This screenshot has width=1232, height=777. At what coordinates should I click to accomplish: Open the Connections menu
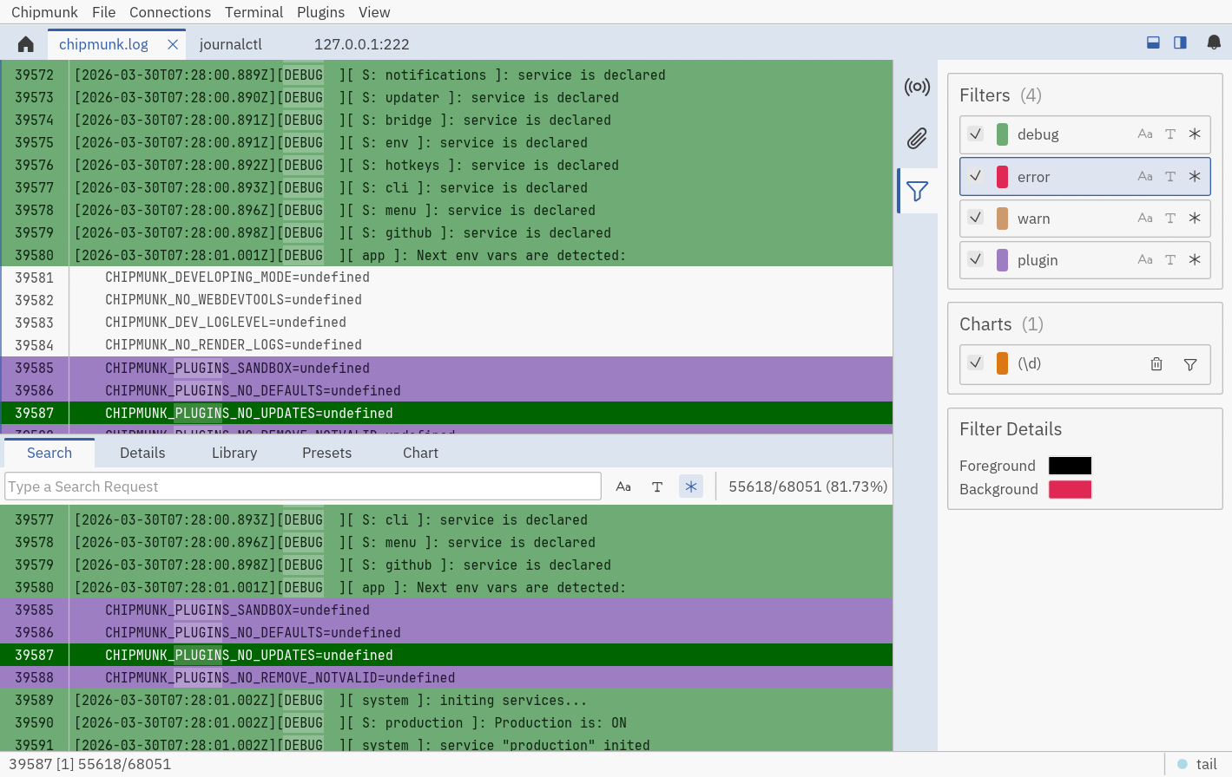click(170, 12)
